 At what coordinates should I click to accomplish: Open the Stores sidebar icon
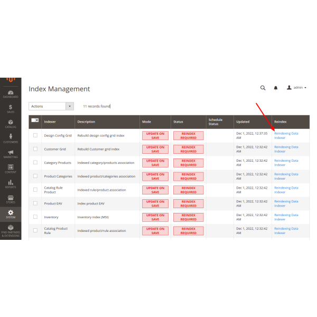11,199
